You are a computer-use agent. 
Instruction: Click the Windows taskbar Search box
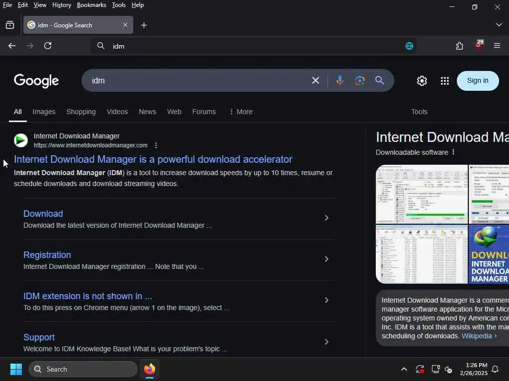[x=83, y=369]
